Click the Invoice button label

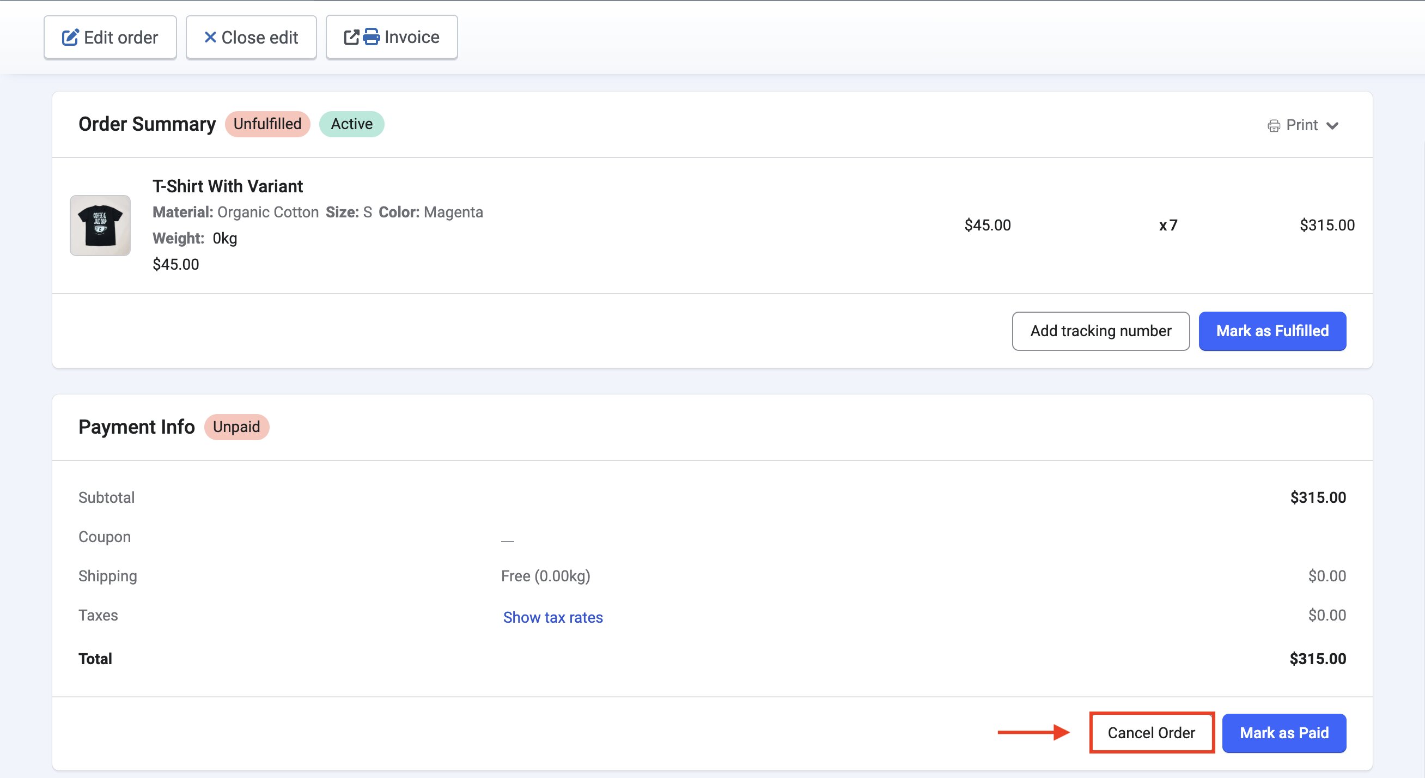[412, 37]
